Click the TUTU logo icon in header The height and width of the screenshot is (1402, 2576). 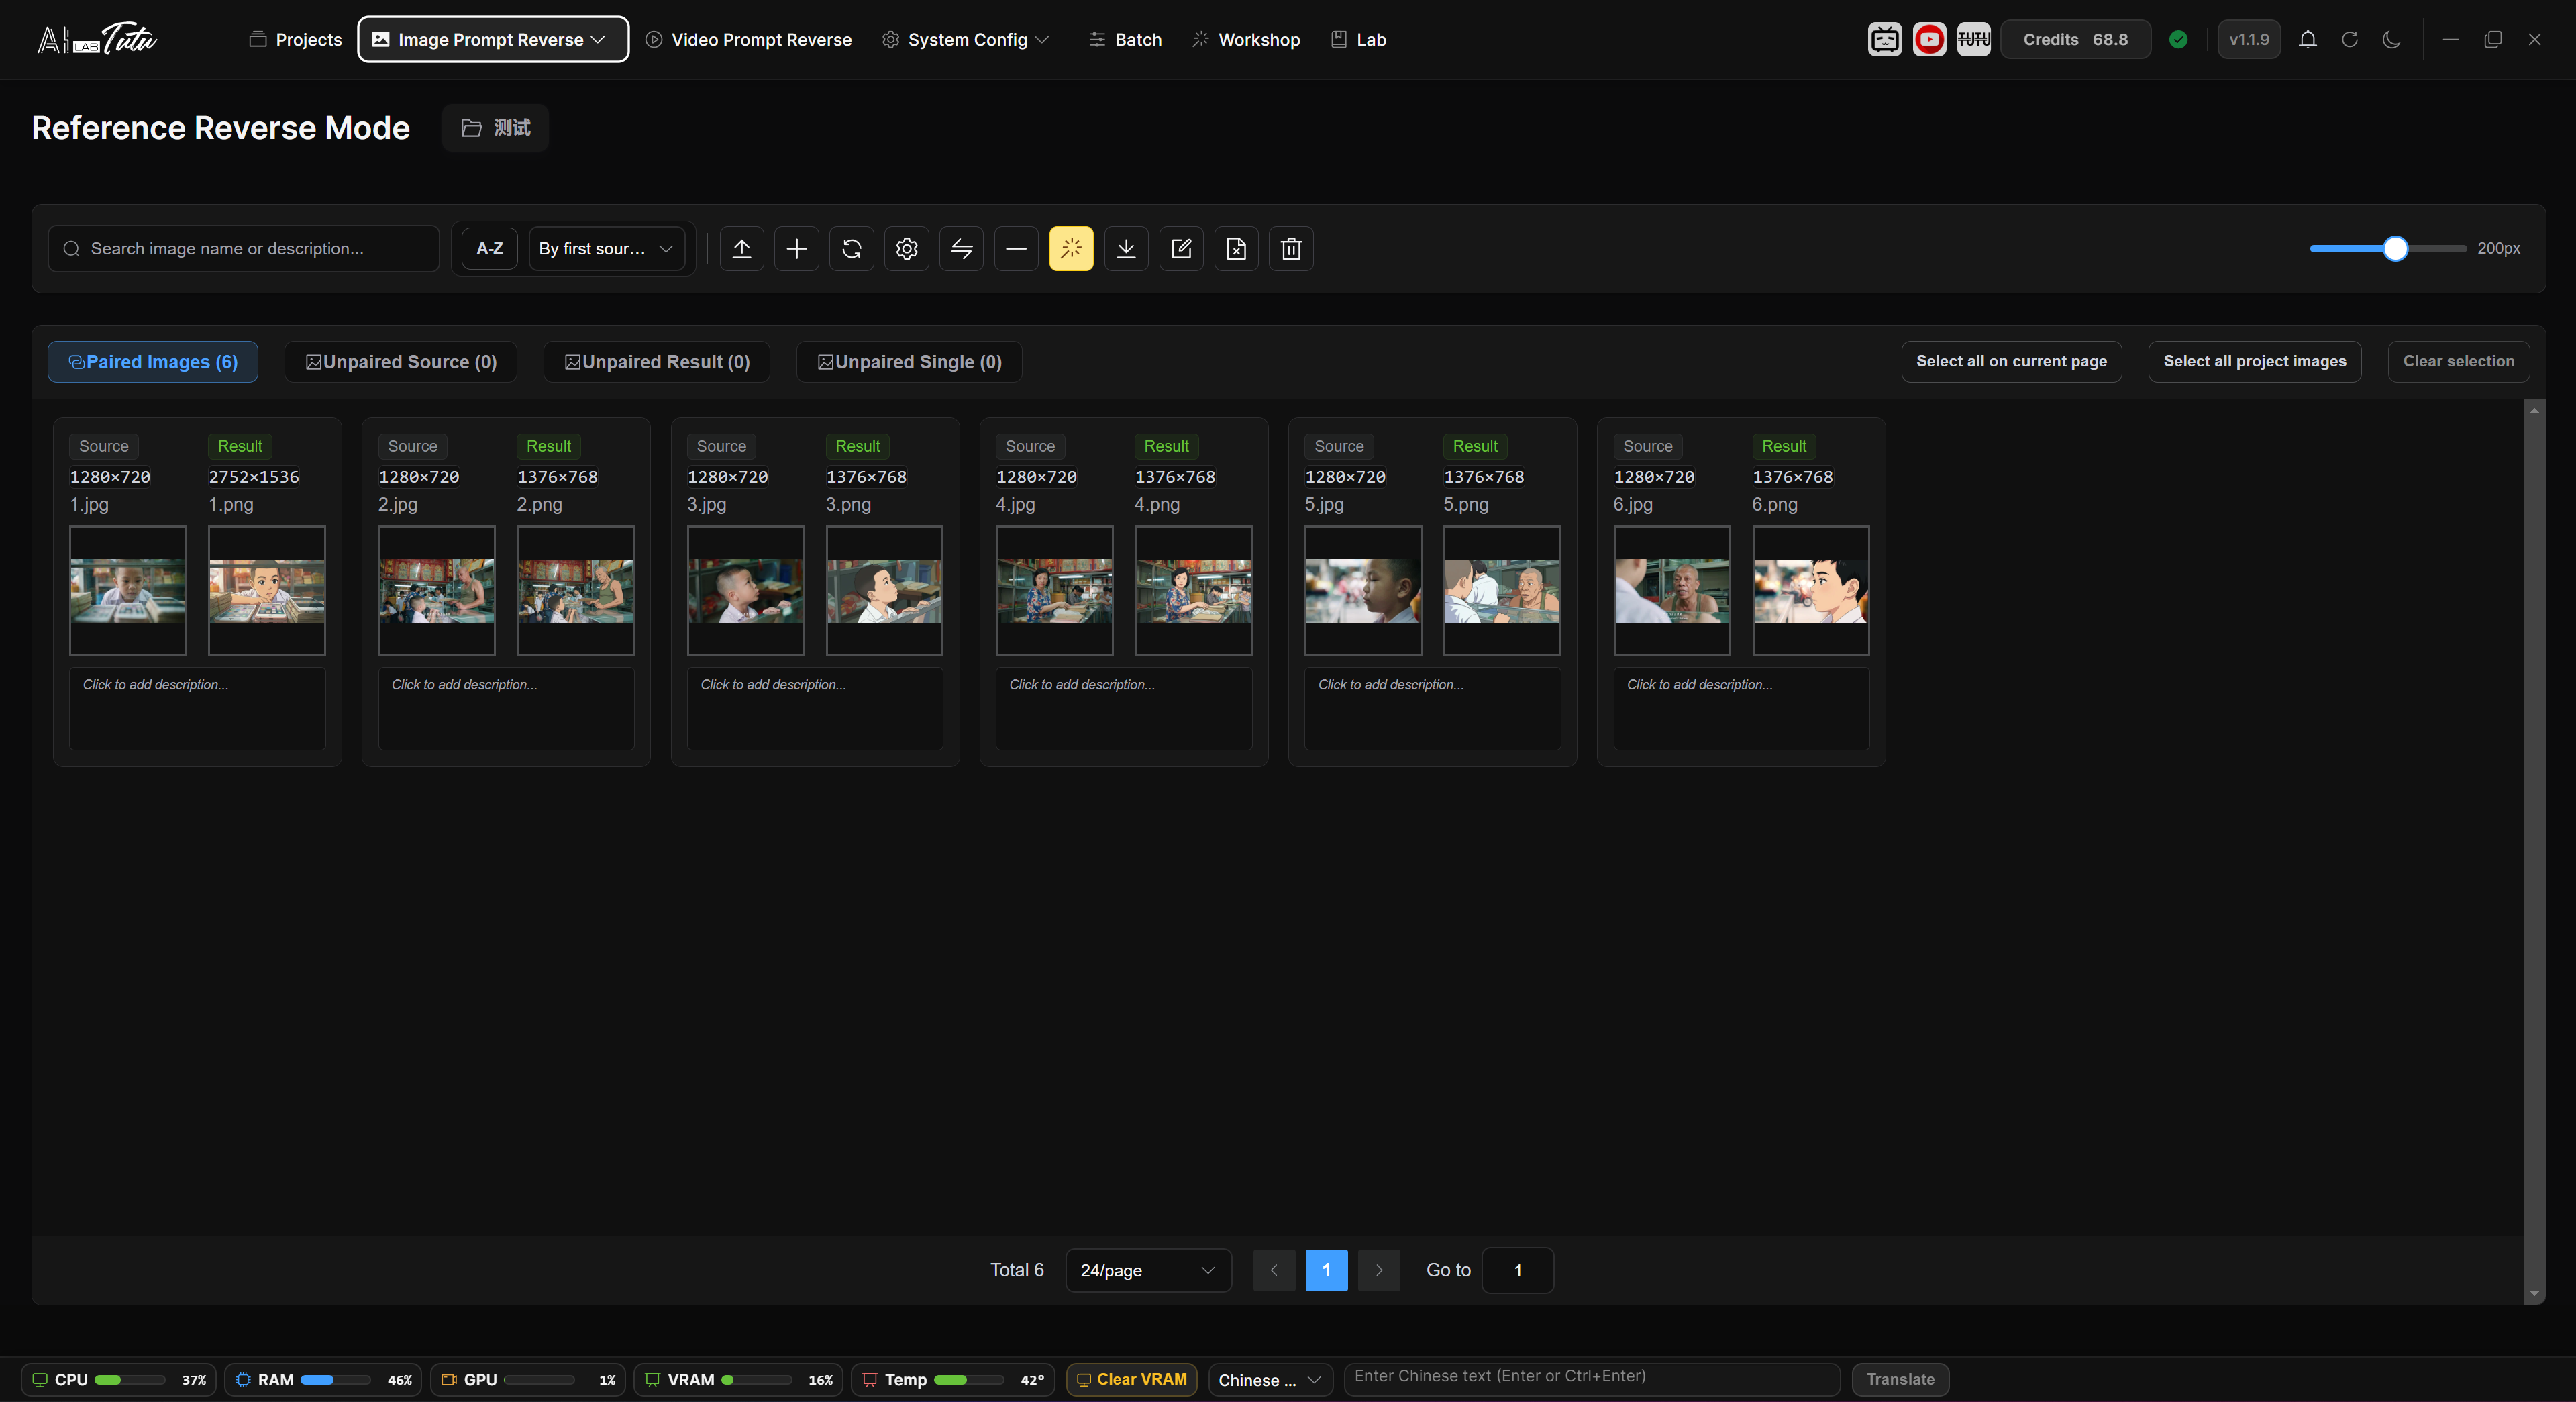1973,39
